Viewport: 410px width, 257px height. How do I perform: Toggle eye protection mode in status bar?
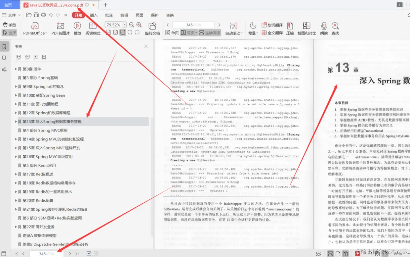(318, 254)
